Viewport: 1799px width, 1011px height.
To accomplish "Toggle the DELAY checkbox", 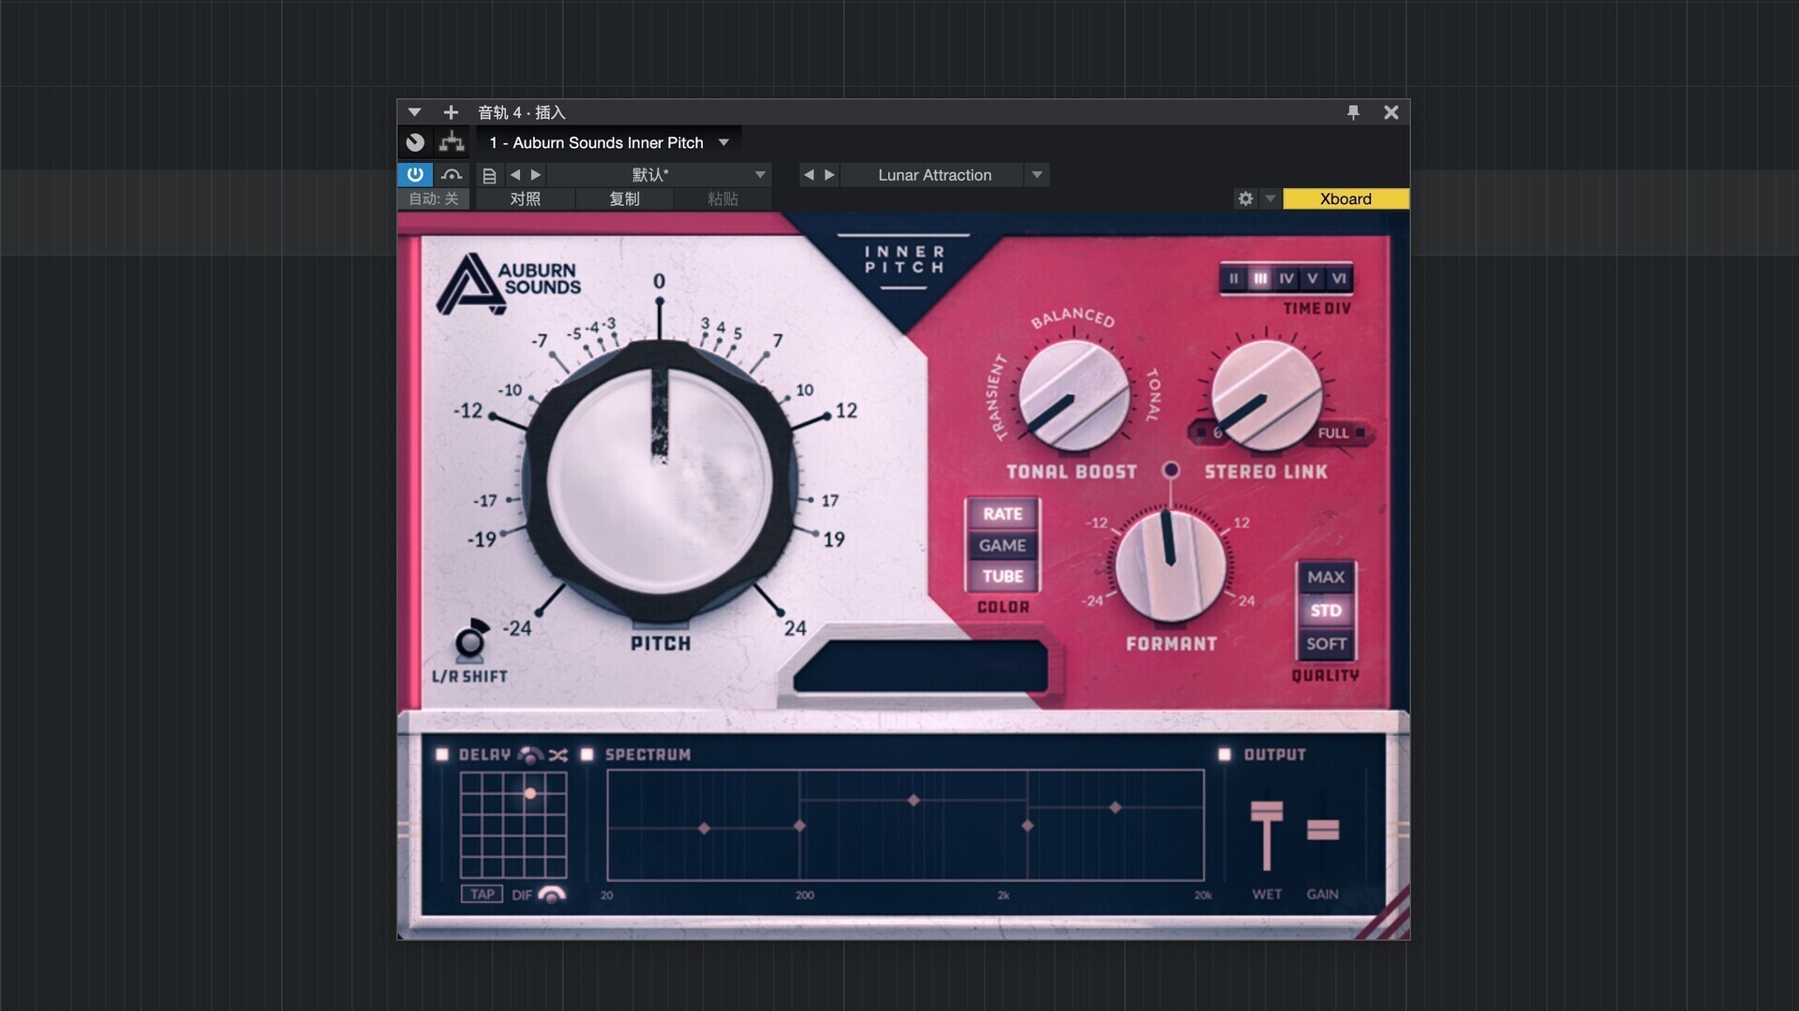I will (442, 755).
